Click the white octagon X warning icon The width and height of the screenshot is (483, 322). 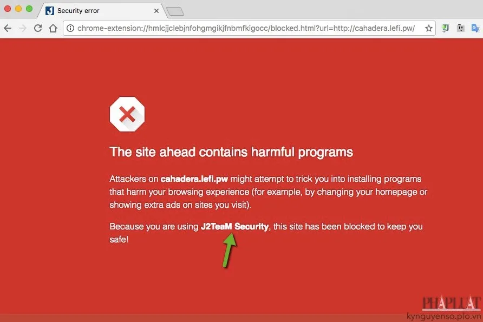point(127,114)
